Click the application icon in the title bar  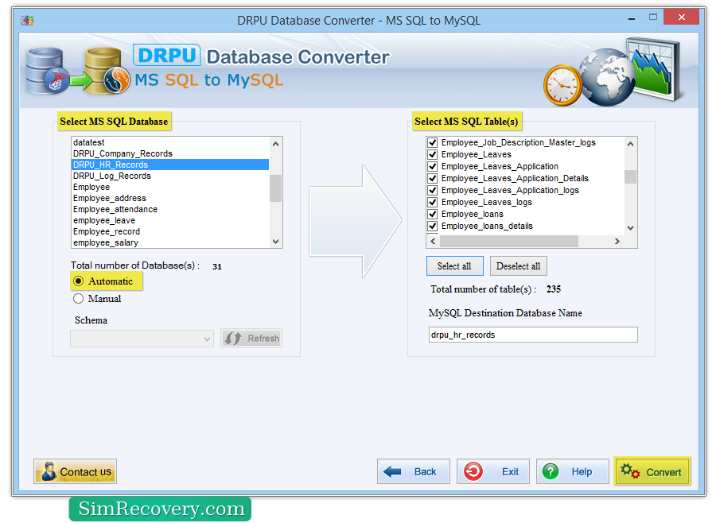(27, 21)
